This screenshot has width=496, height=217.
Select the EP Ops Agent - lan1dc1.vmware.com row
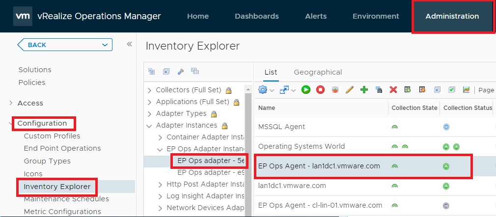[375, 166]
